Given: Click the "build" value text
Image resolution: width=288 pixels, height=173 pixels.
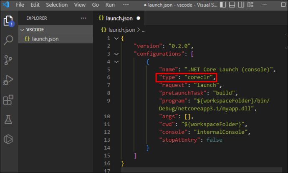Looking at the screenshot, I should coord(224,93).
